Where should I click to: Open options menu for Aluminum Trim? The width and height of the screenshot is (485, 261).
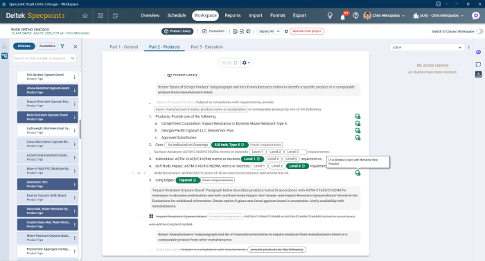75,184
